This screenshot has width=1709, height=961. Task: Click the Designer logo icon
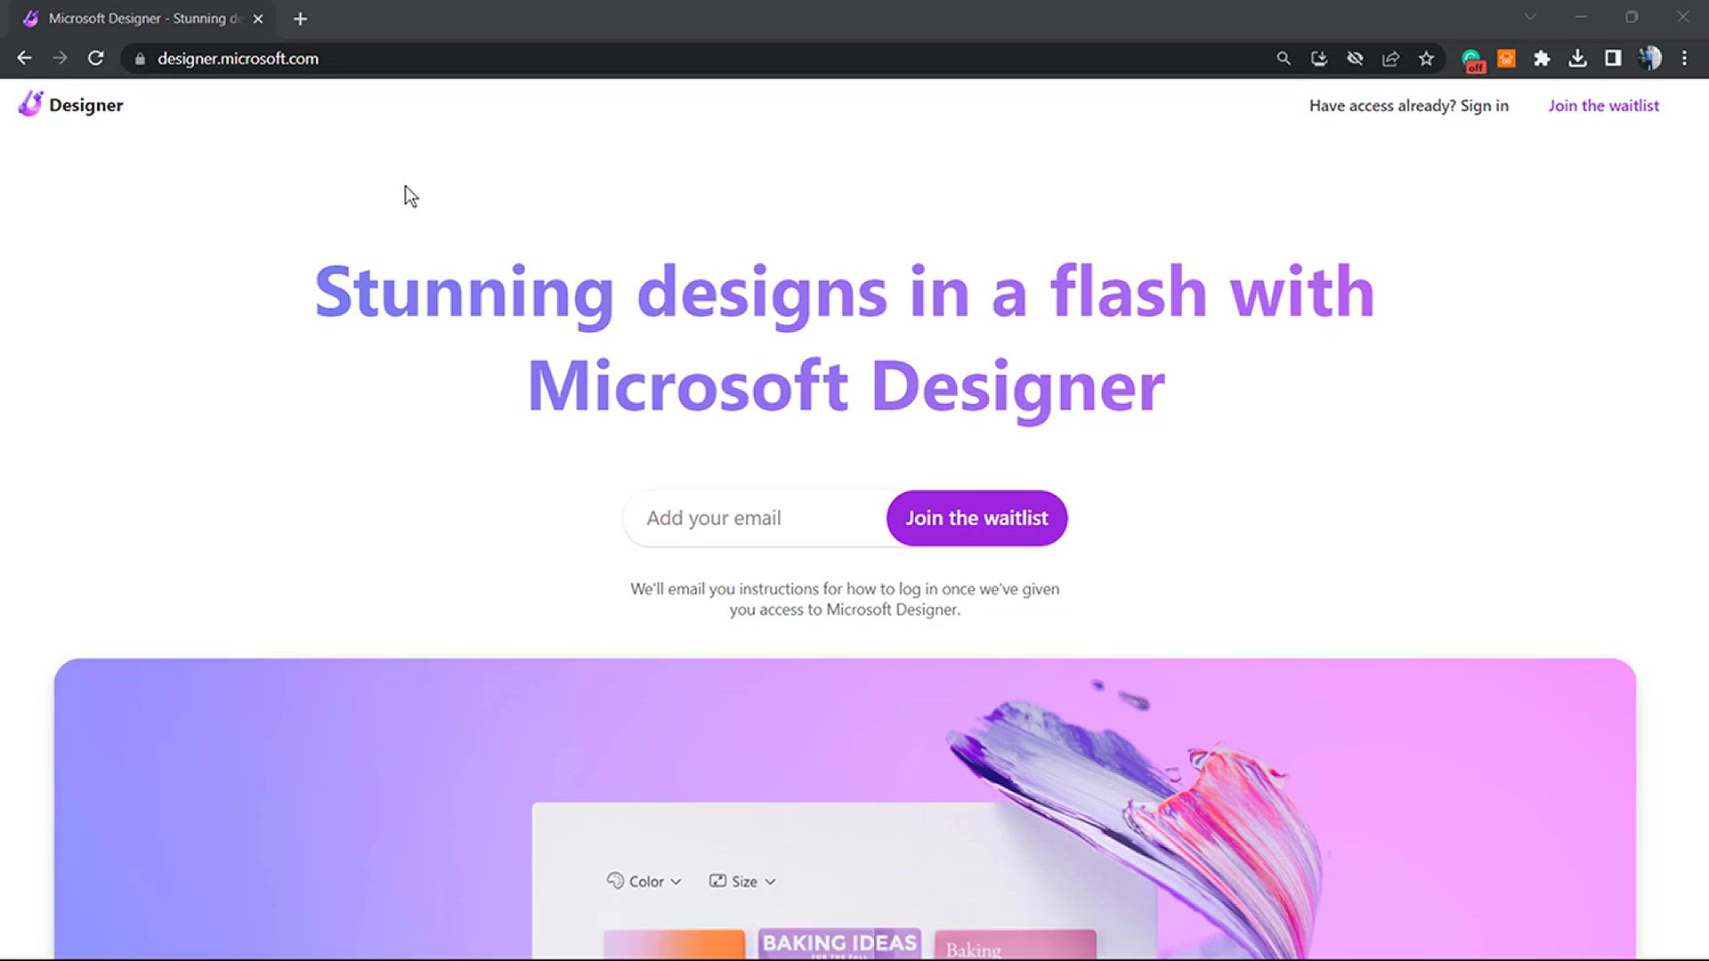point(30,104)
